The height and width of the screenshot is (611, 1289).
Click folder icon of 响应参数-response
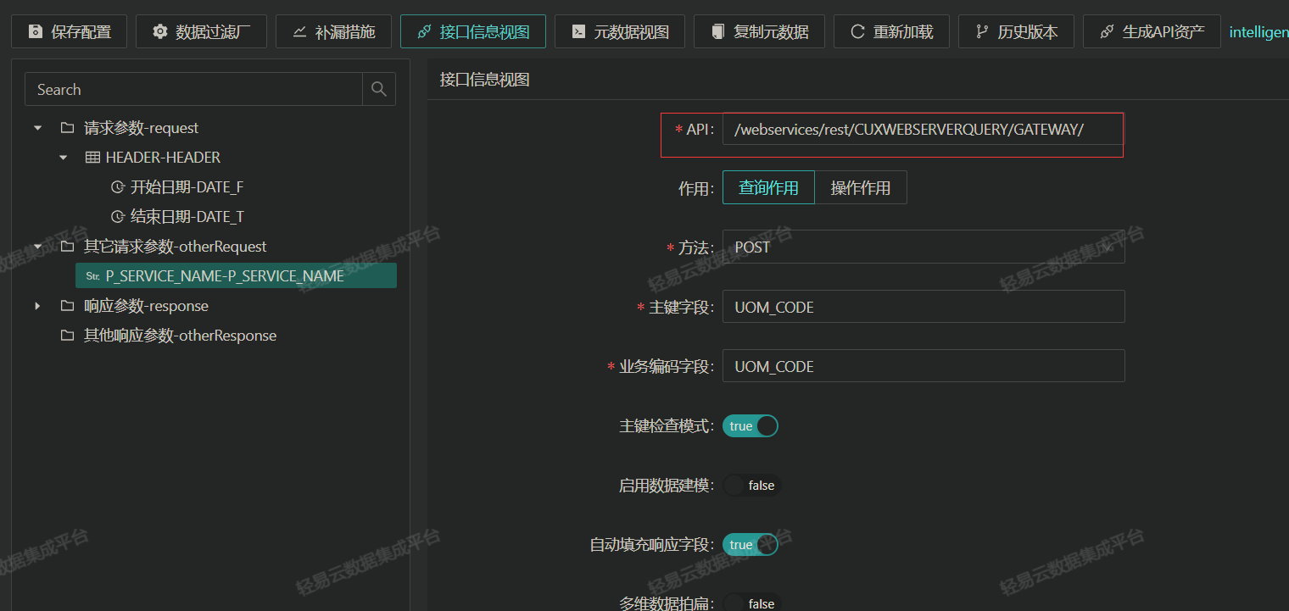point(67,306)
